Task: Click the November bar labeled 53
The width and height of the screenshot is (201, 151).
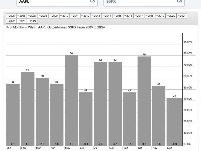Action: tap(159, 116)
